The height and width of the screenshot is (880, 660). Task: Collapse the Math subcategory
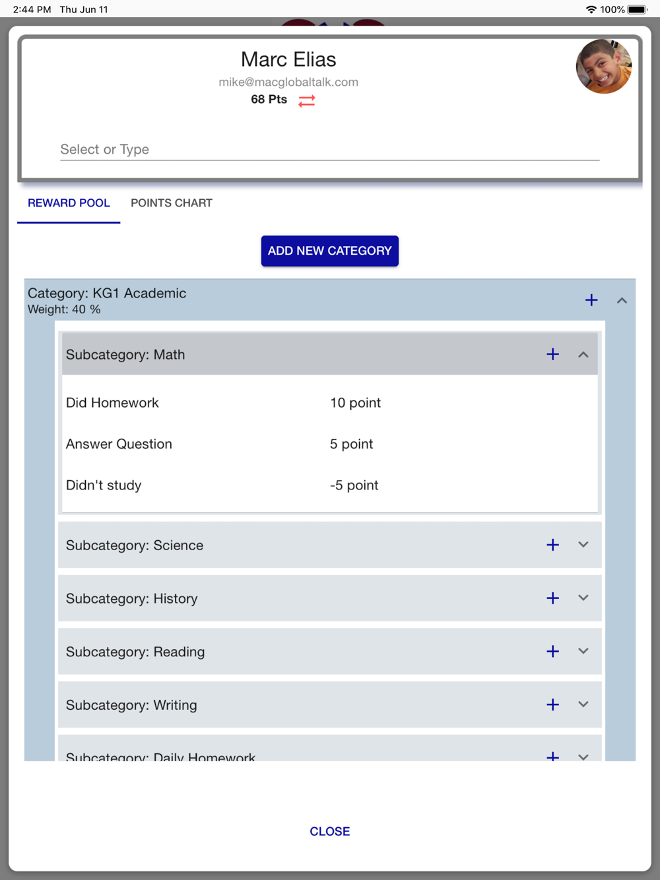coord(583,354)
